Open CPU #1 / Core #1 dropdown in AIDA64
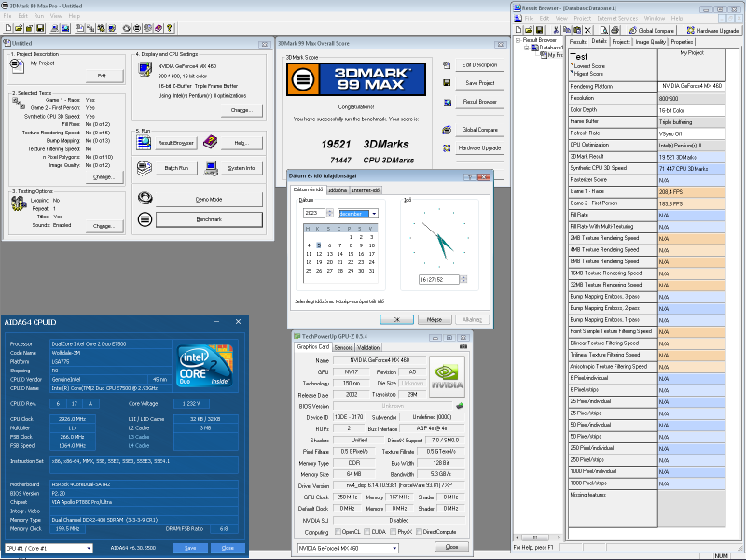746x560 pixels. click(x=89, y=548)
